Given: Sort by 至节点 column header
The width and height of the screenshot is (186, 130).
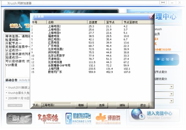Looking at the screenshot, I should pyautogui.click(x=113, y=22).
